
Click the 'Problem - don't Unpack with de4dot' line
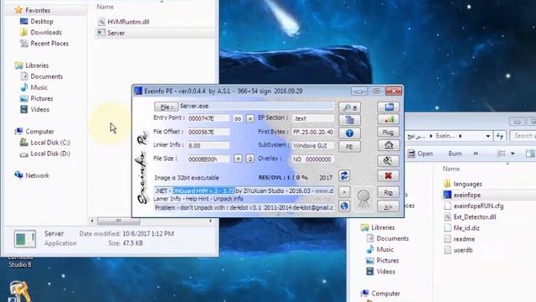coord(244,207)
